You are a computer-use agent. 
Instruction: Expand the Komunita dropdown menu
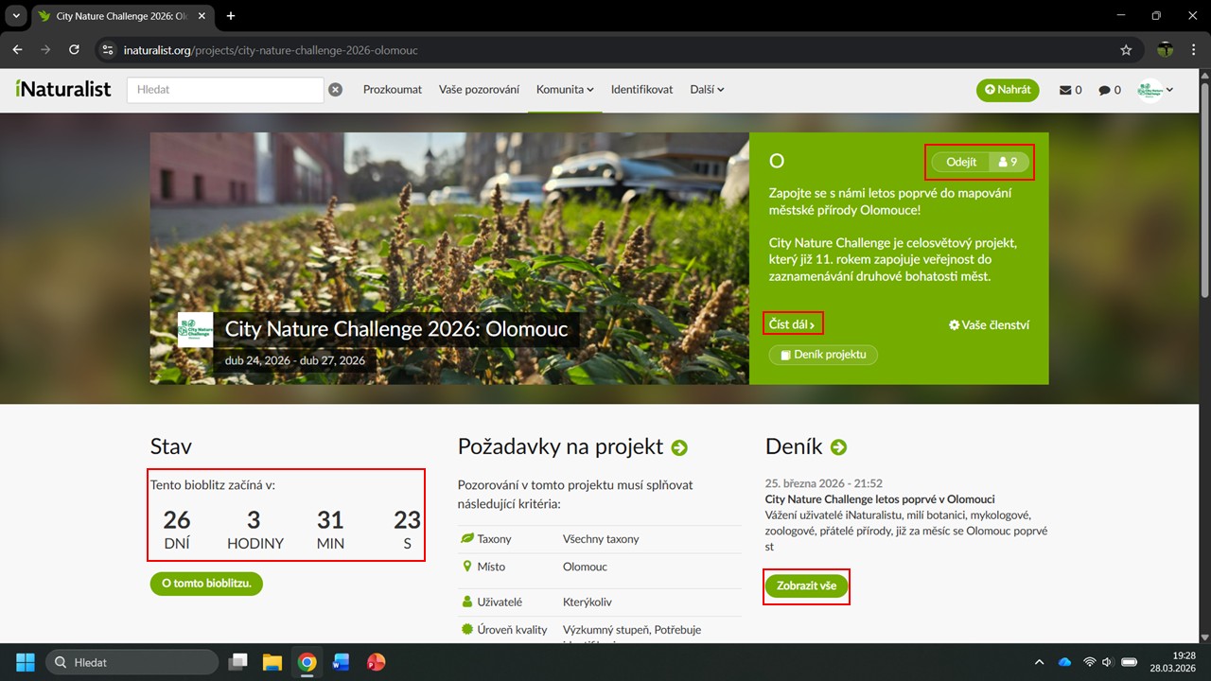click(565, 90)
